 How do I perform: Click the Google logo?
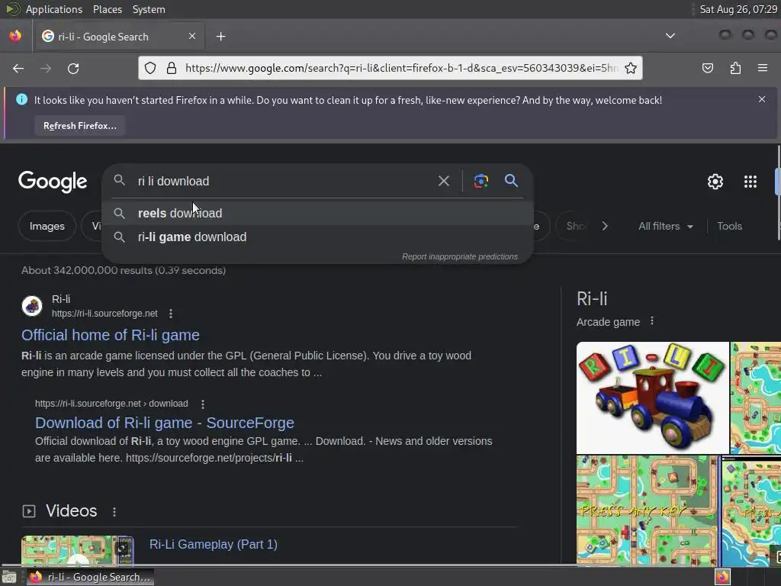[x=53, y=182]
